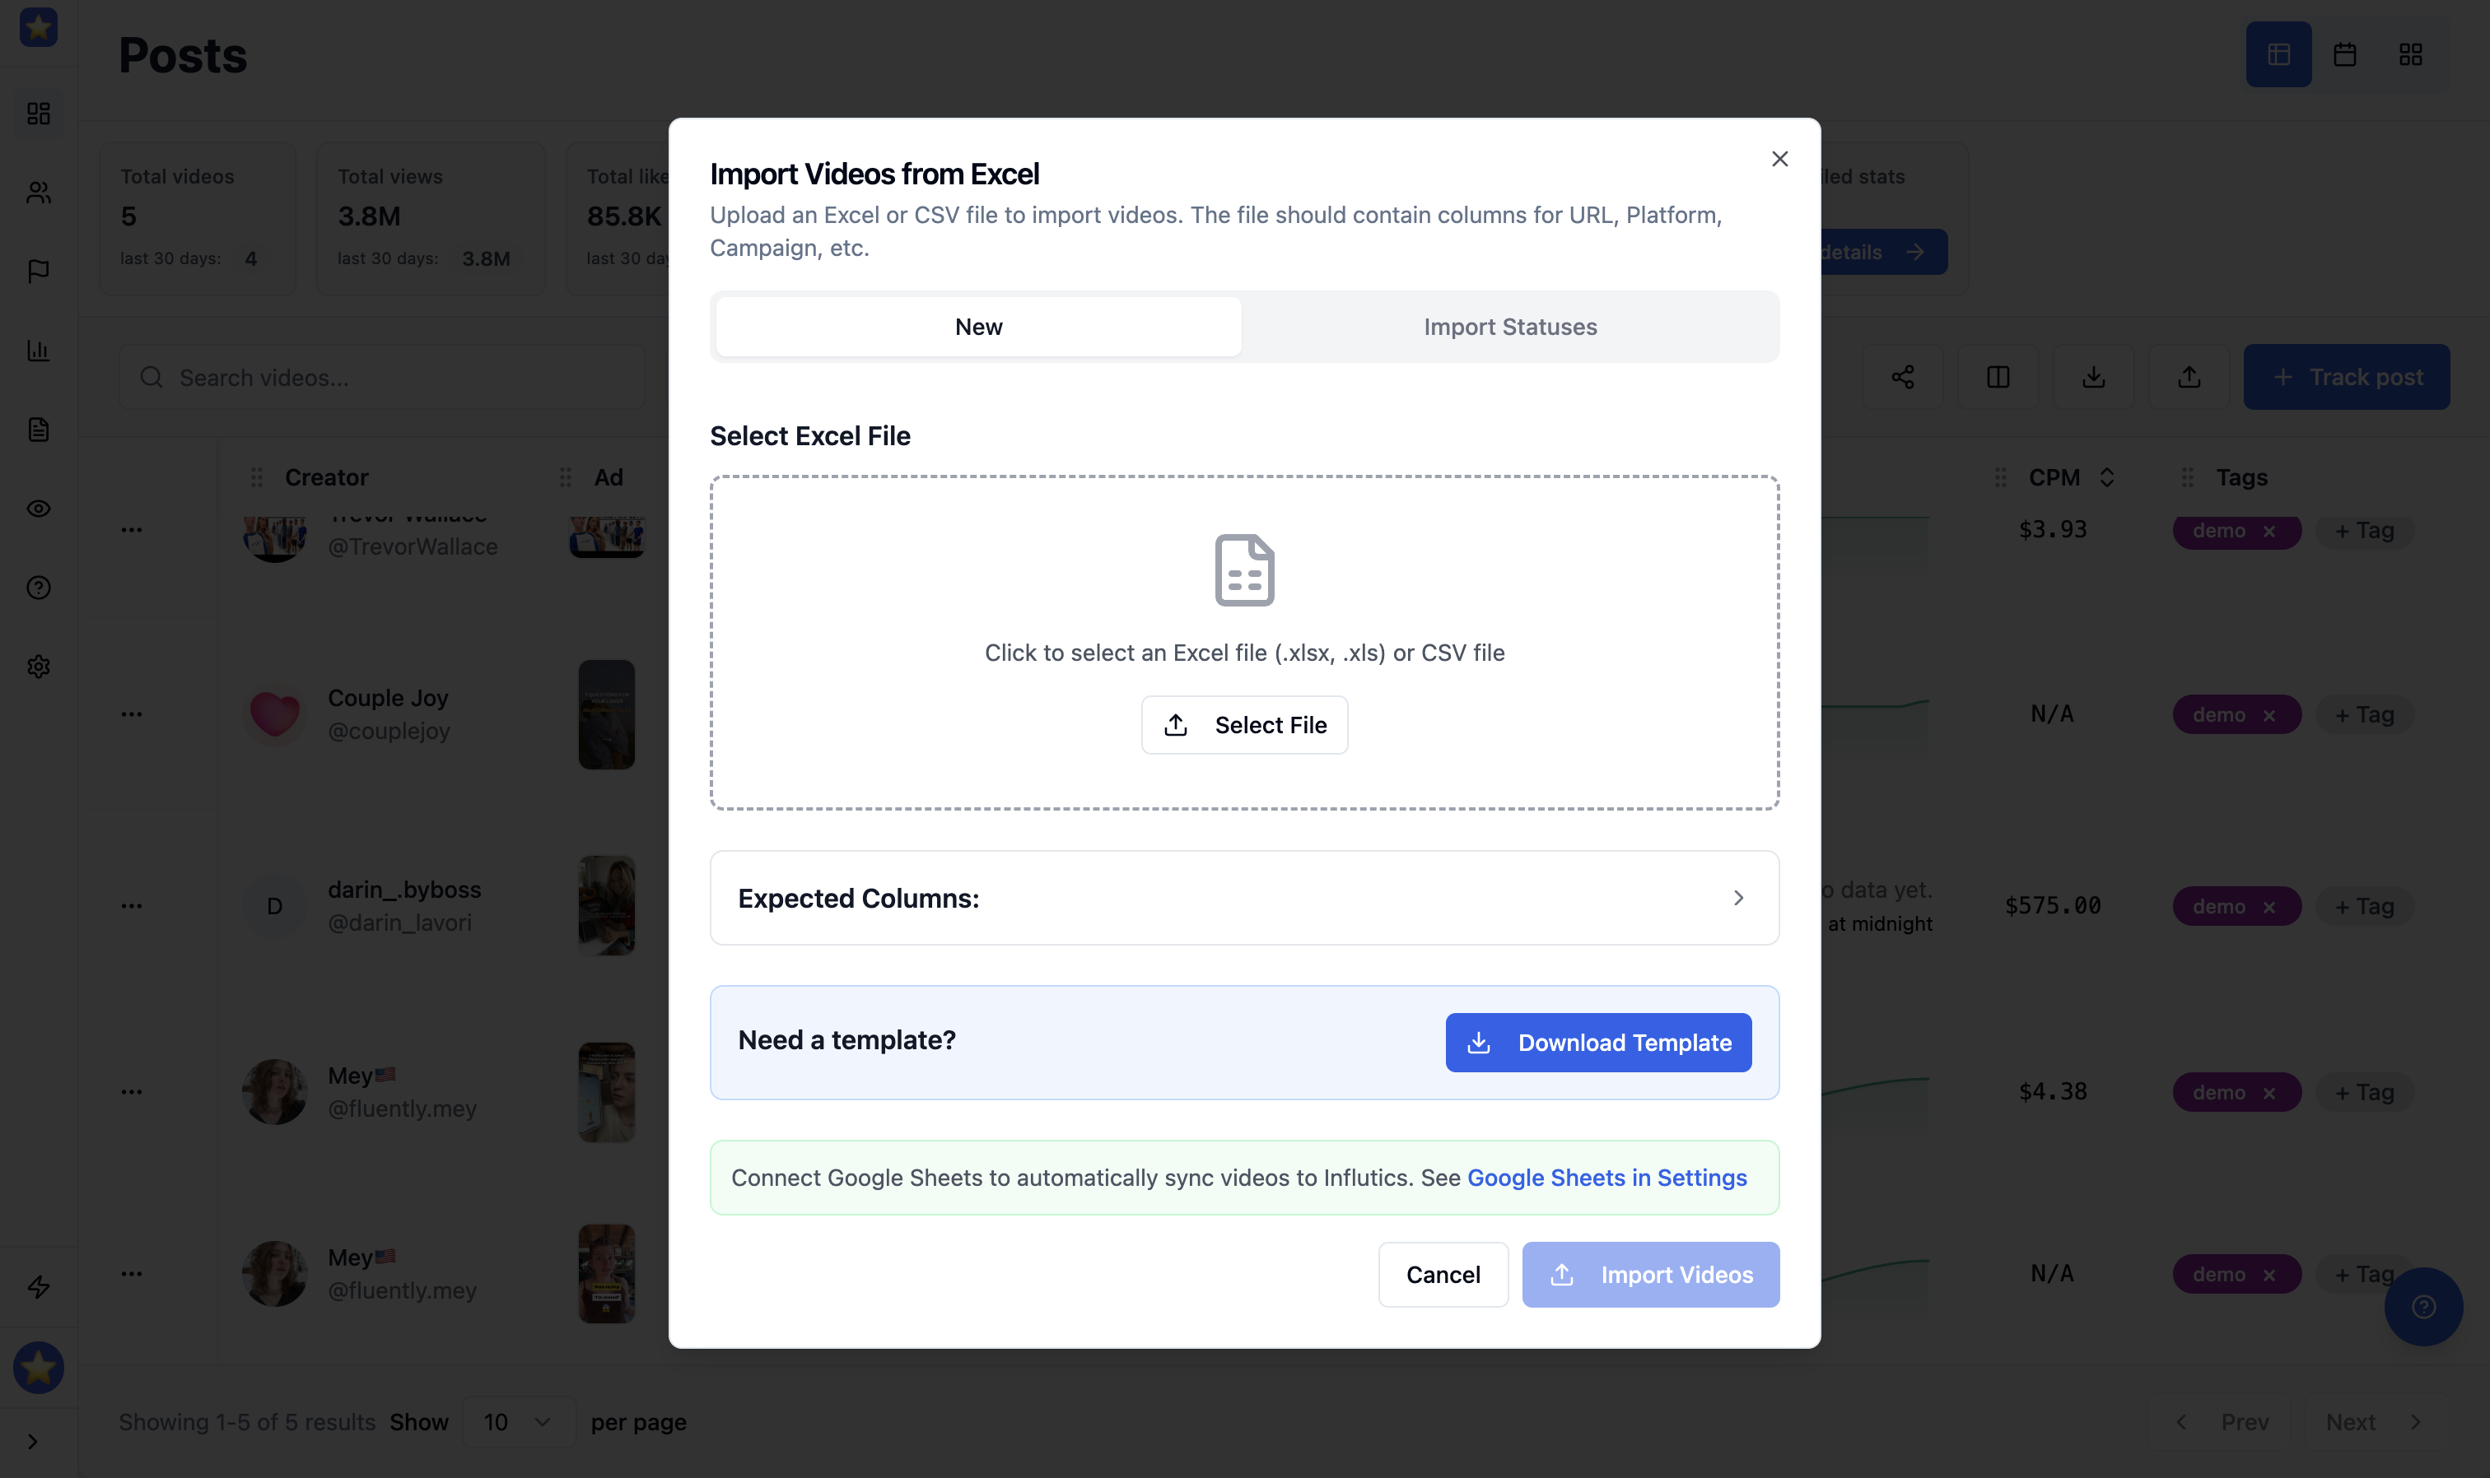This screenshot has width=2490, height=1478.
Task: Open the floating help button
Action: point(2423,1307)
